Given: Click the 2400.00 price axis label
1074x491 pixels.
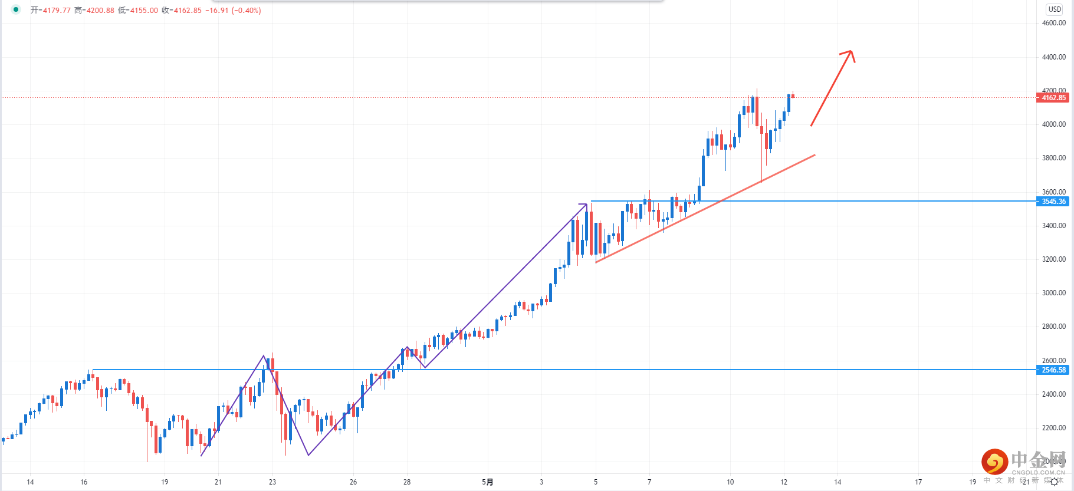Looking at the screenshot, I should (1053, 394).
